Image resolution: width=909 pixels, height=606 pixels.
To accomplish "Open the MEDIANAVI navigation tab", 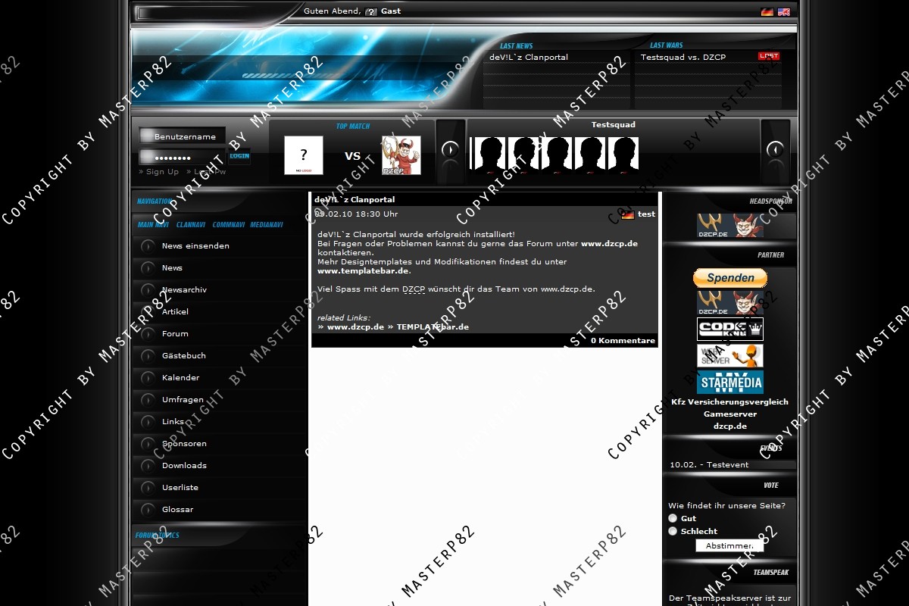I will [267, 225].
